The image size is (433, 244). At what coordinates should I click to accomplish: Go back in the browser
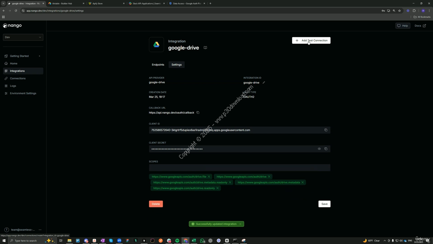pos(4,11)
